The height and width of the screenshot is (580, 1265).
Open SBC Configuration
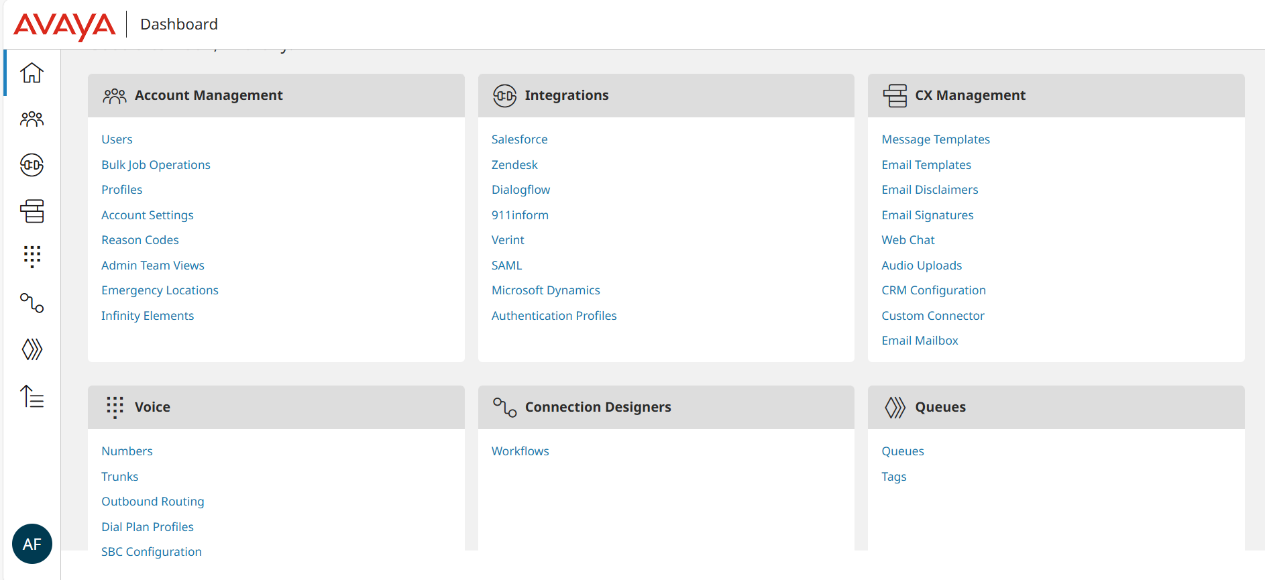pyautogui.click(x=152, y=552)
